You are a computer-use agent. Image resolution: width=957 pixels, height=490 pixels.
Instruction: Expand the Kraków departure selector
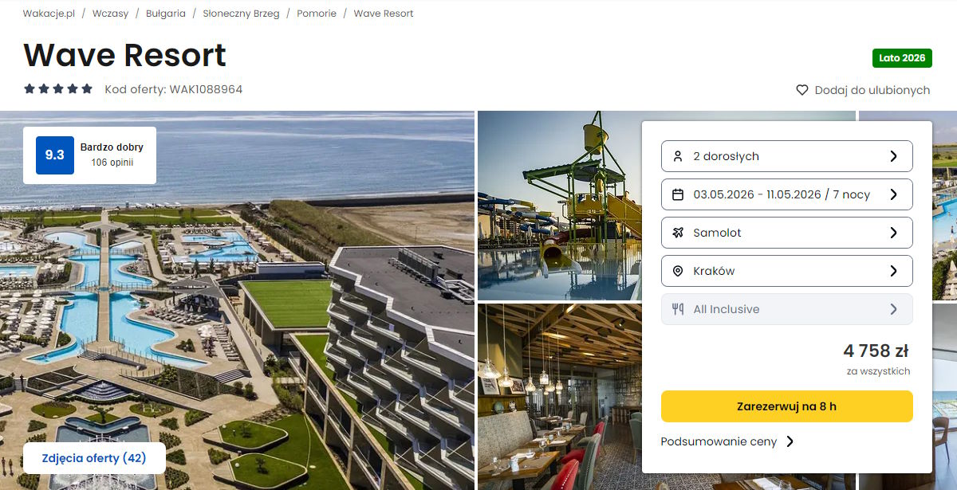(x=786, y=271)
